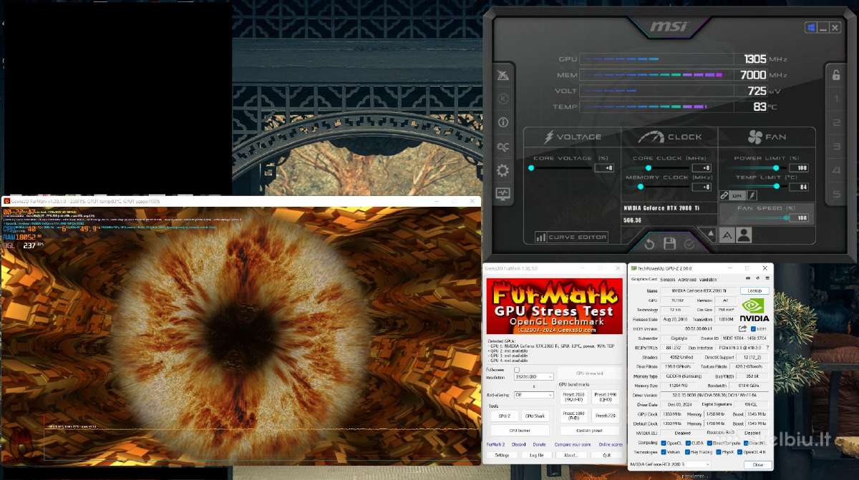
Task: Launch GPU Shark tool from FurMark
Action: [x=535, y=416]
